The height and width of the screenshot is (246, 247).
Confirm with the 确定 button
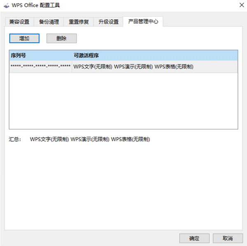tap(194, 238)
